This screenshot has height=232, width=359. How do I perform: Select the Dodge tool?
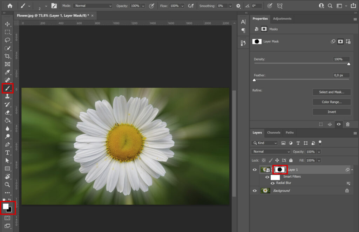point(7,137)
